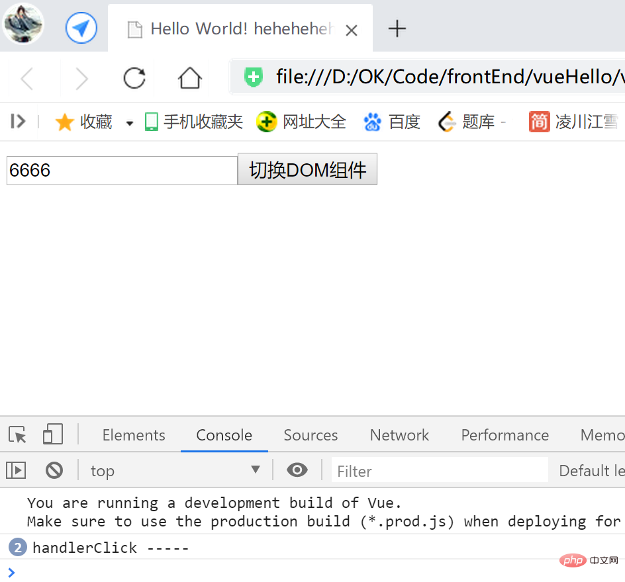Click the browser home icon
The image size is (625, 582).
coord(189,77)
